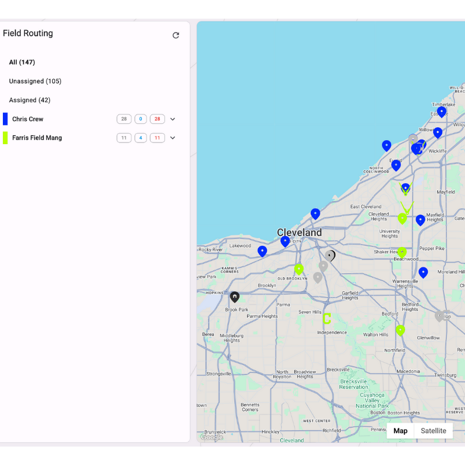Select the lowest gray pin right of Old Brooklyn
Viewport: 465px width, 465px height.
[x=317, y=278]
